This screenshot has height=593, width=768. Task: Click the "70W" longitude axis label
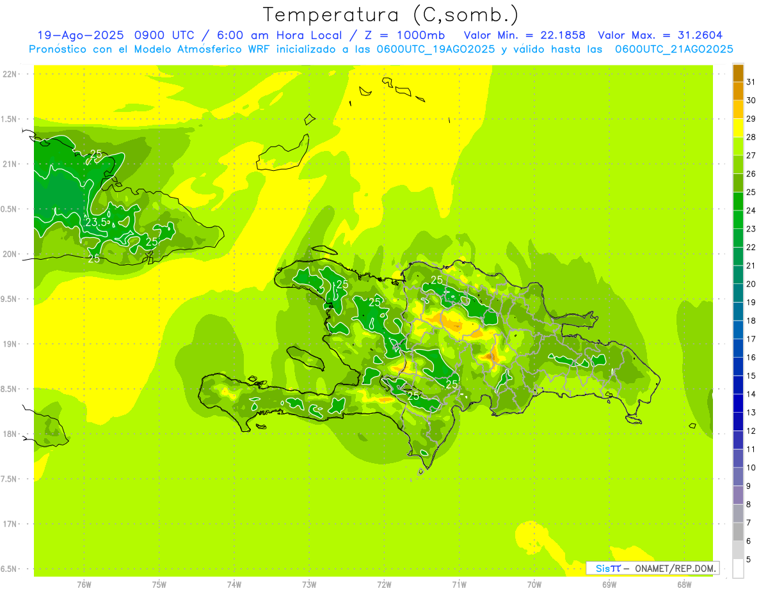click(534, 585)
